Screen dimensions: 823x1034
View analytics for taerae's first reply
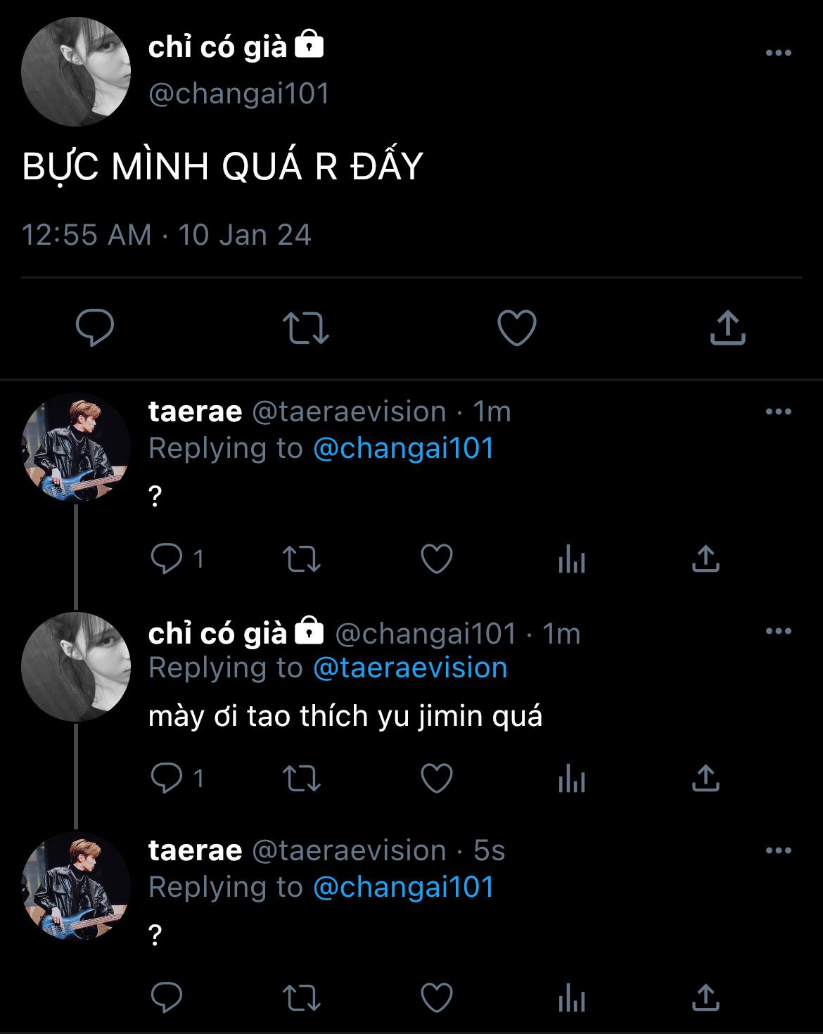(571, 561)
